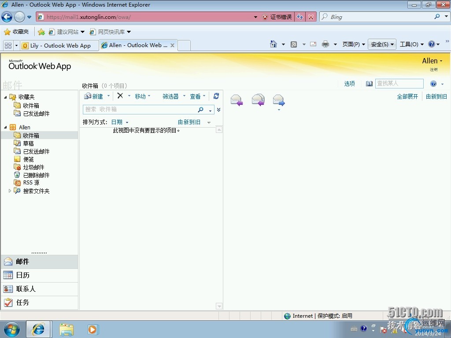Collapse the Allen mailbox tree
Viewport: 451px width, 338px height.
[6, 127]
